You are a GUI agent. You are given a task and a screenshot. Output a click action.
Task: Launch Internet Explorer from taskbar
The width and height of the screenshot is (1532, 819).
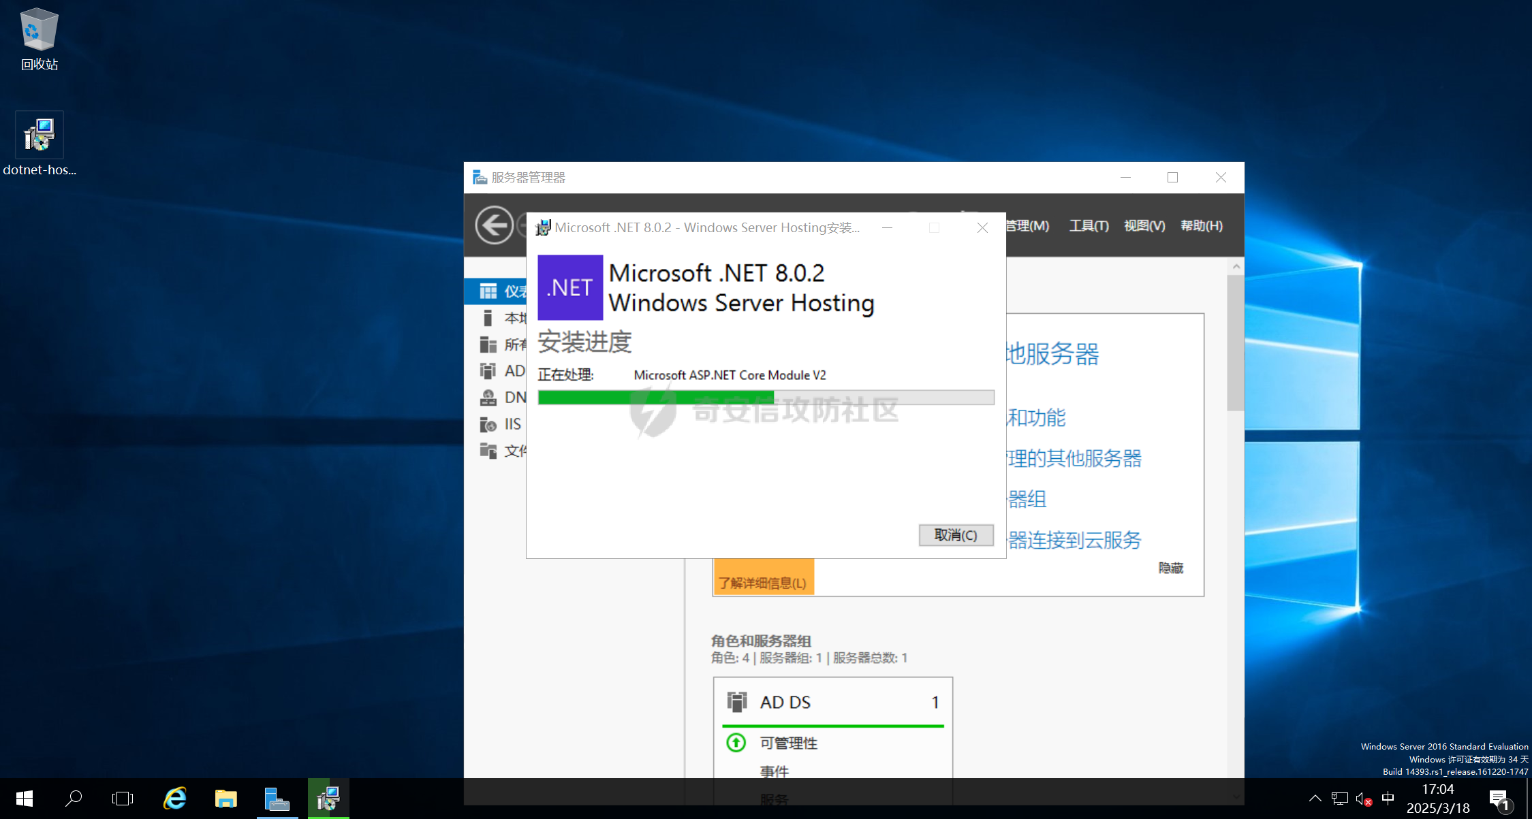(175, 799)
